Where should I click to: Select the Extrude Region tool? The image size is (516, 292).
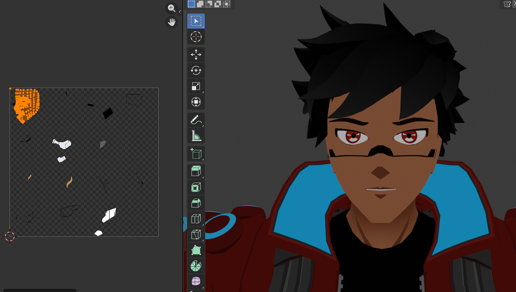[x=196, y=171]
